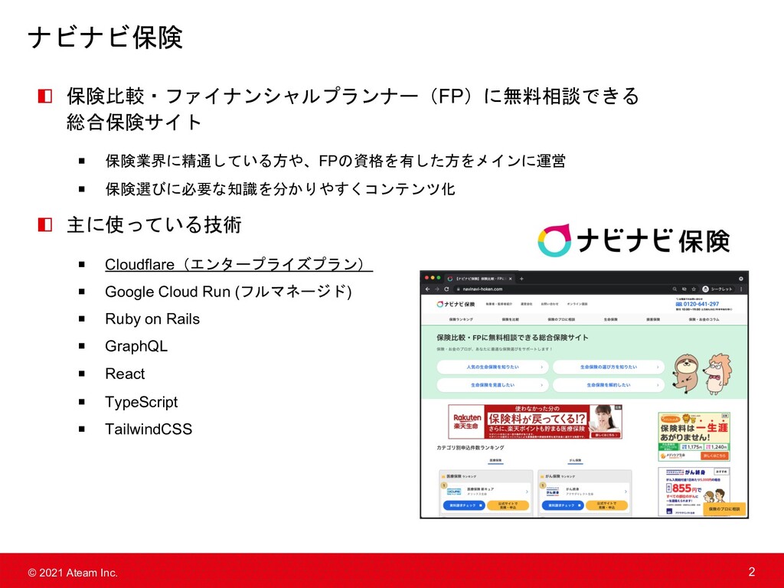Click the slide title ナビナビ保険
784x588 pixels.
[x=106, y=38]
